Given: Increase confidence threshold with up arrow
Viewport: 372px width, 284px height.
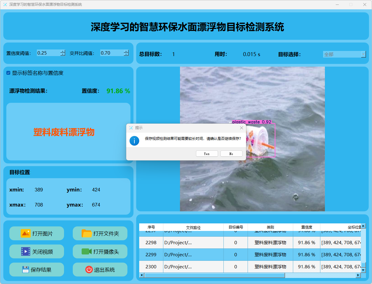Looking at the screenshot, I should point(63,51).
